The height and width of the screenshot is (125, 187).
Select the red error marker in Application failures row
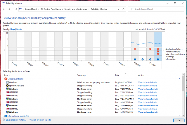pyautogui.click(x=135, y=49)
